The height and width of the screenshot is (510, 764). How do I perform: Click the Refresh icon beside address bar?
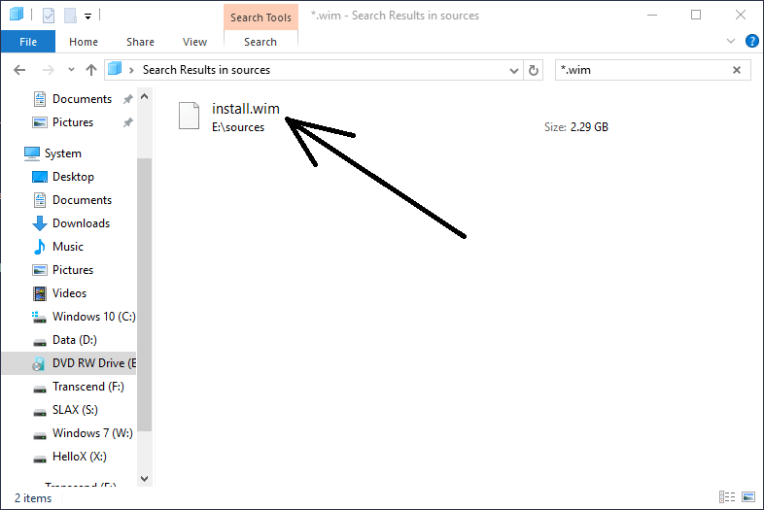[x=533, y=70]
